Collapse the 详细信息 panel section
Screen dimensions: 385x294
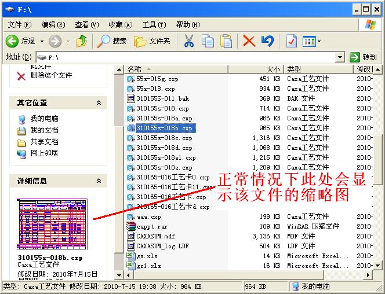point(99,181)
